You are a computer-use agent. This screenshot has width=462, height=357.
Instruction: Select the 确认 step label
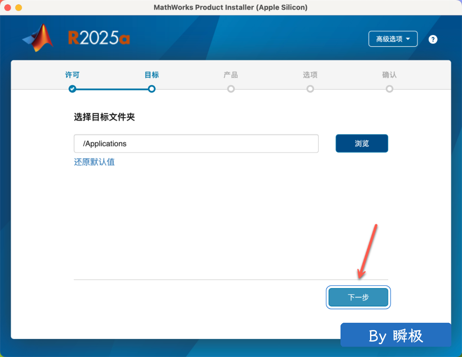click(389, 75)
